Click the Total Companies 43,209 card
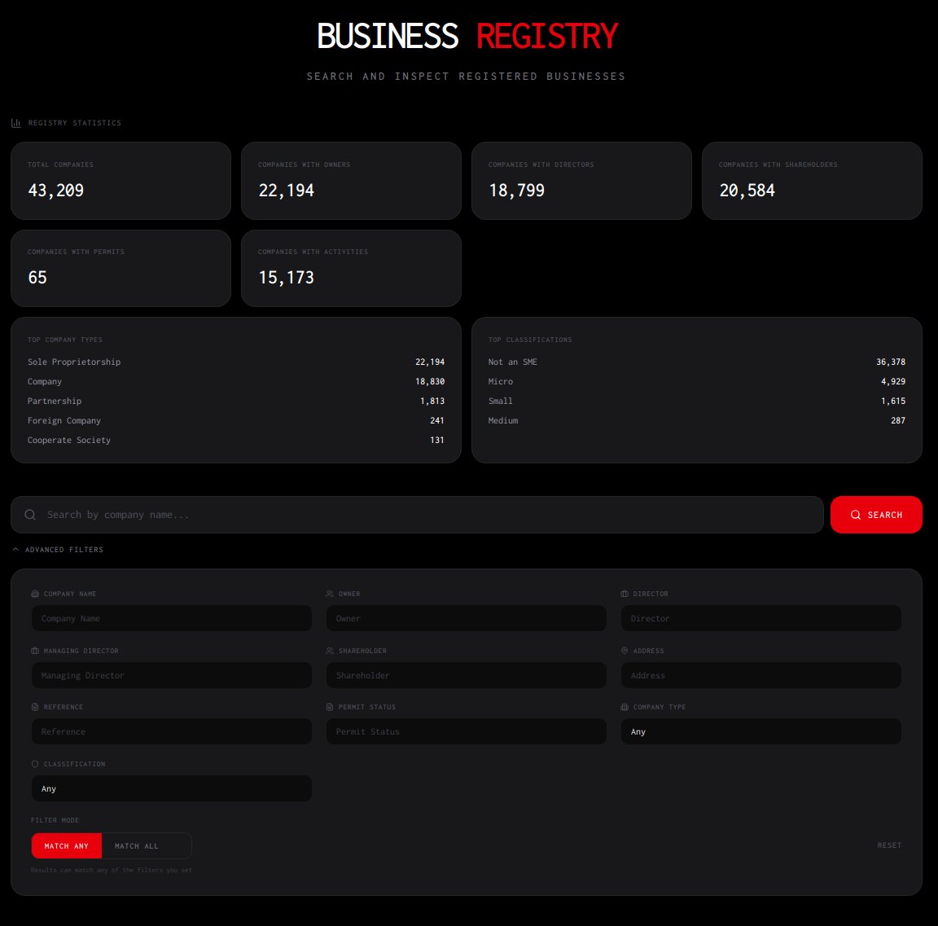 pyautogui.click(x=121, y=181)
